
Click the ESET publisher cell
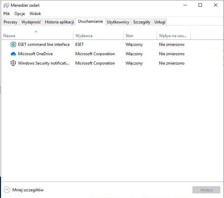pos(79,44)
